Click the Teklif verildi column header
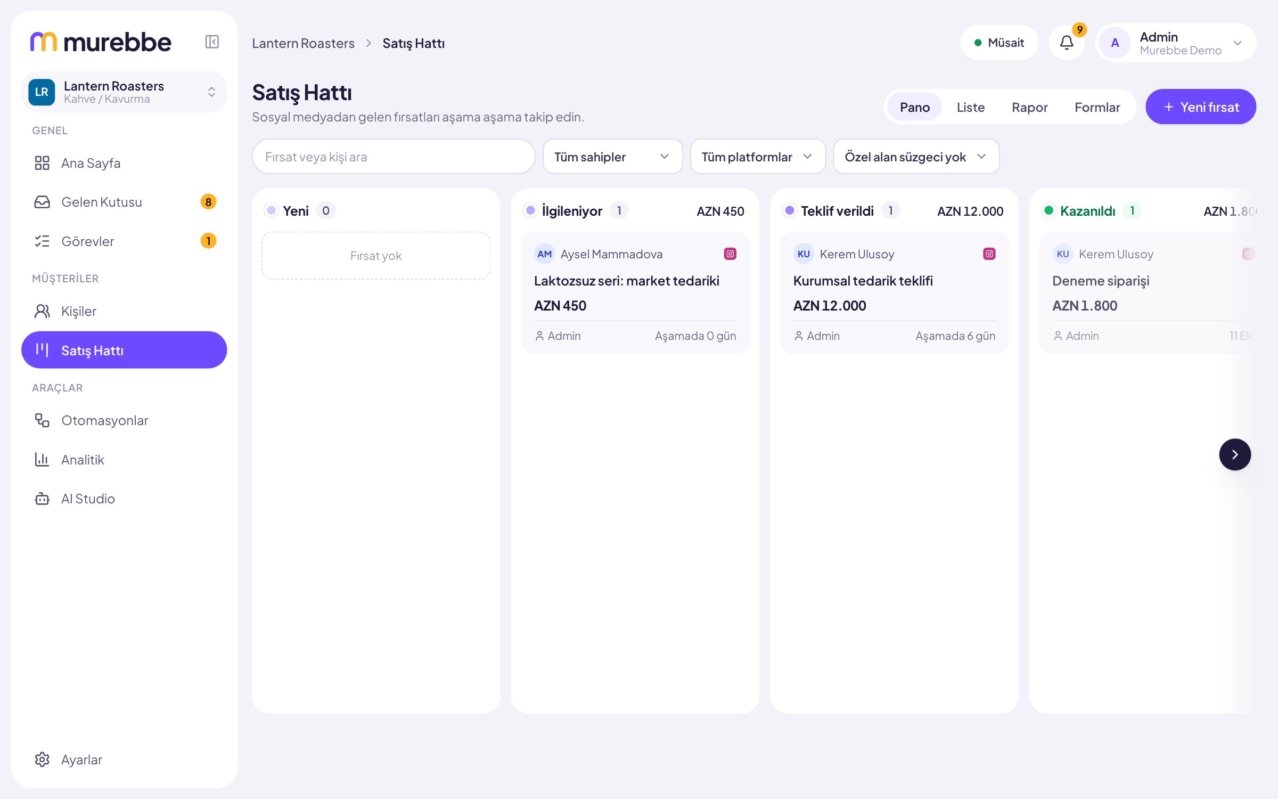This screenshot has width=1278, height=799. [x=837, y=211]
